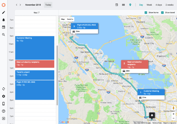The width and height of the screenshot is (177, 124).
Task: Click the logout icon at sidebar bottom
Action: pyautogui.click(x=4, y=118)
